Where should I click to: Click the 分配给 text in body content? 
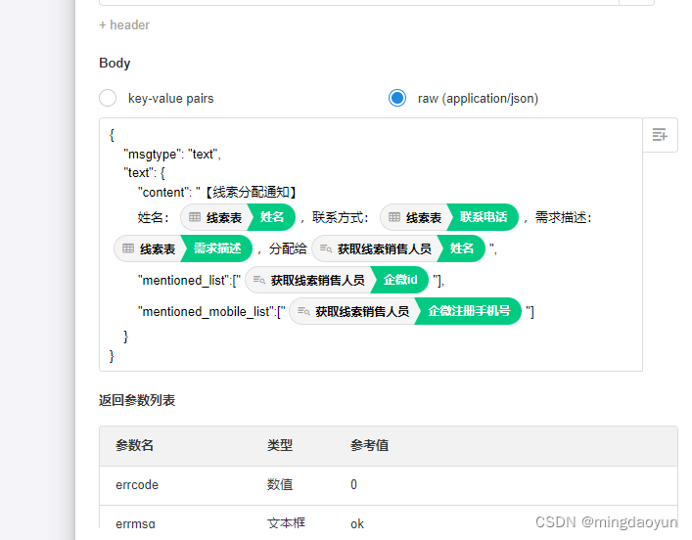(x=288, y=248)
